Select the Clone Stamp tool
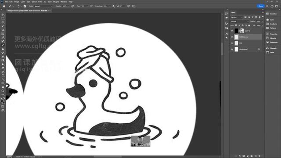The image size is (281, 158). pyautogui.click(x=3, y=49)
